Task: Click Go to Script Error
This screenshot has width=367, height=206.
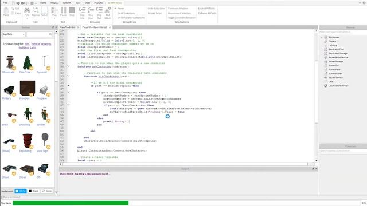Action: coord(157,9)
